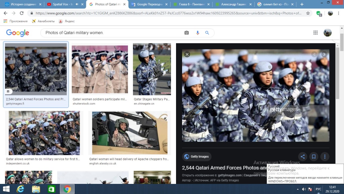Click the search by image camera icon
This screenshot has height=194, width=344.
[x=186, y=33]
